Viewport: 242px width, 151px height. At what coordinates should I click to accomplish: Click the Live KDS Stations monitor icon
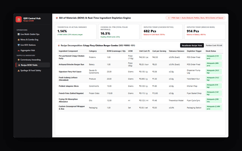[18, 45]
